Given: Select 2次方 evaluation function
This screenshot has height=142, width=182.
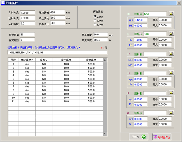Looking at the screenshot, I should [98, 17].
